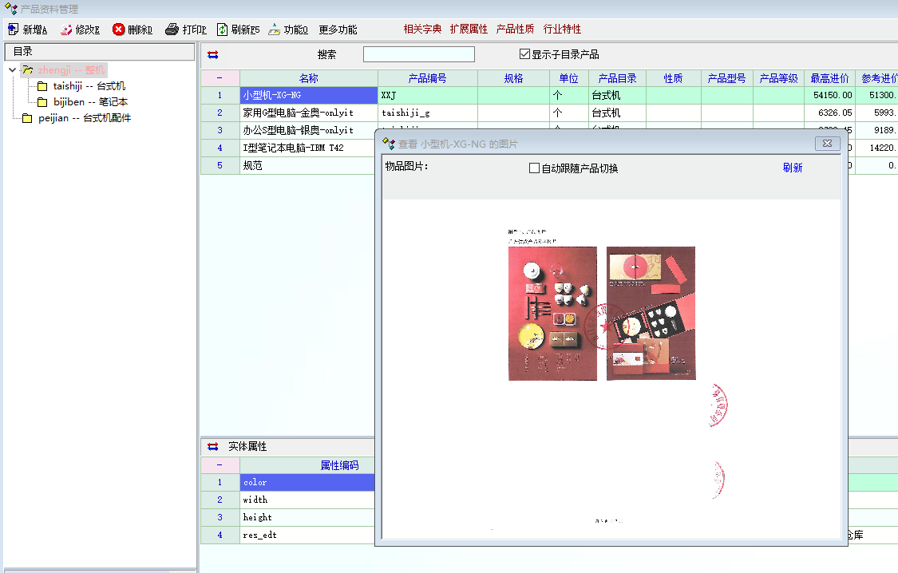The width and height of the screenshot is (898, 573).
Task: Collapse the zhengji -- 整机 tree node
Action: tap(12, 70)
